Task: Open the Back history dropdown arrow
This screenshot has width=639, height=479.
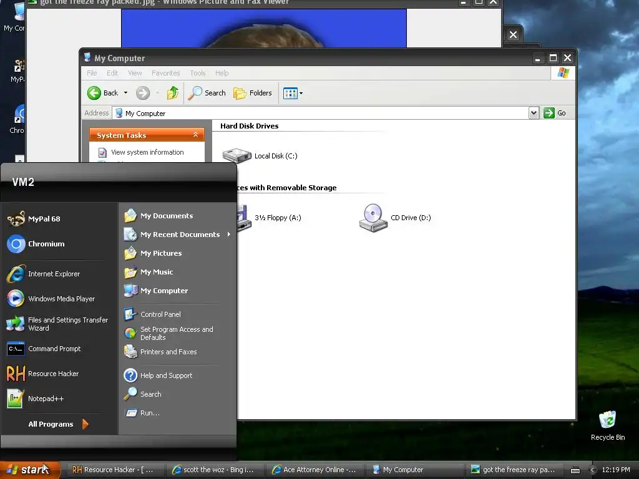Action: coord(125,93)
